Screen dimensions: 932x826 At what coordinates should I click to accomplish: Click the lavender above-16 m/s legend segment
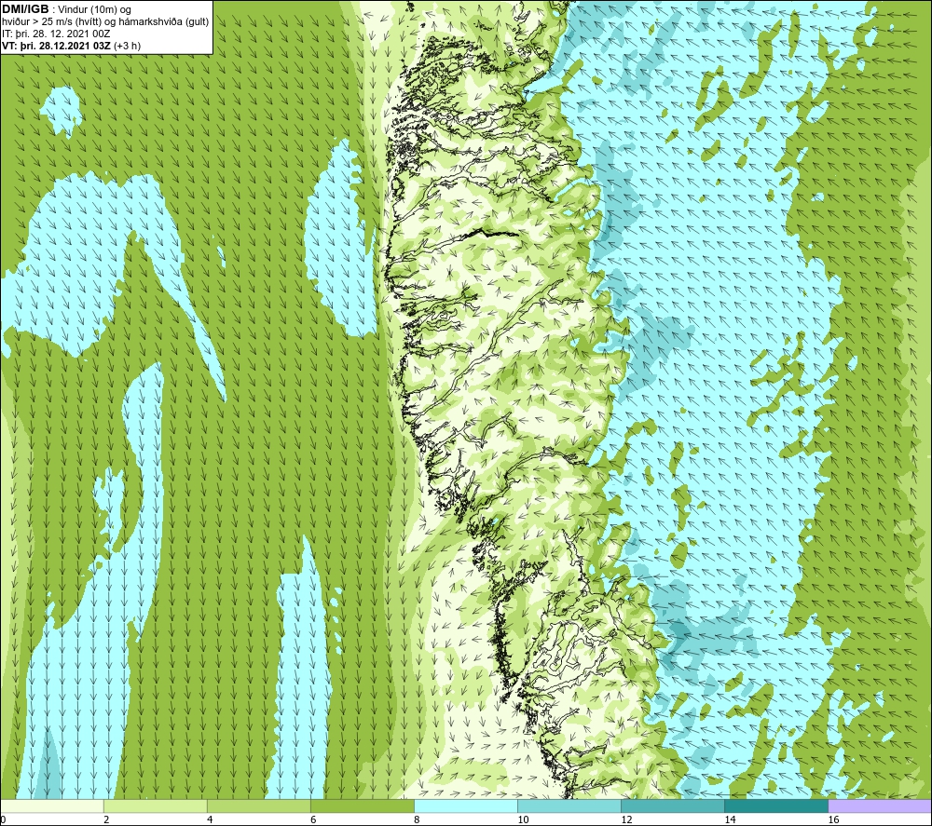[x=880, y=806]
